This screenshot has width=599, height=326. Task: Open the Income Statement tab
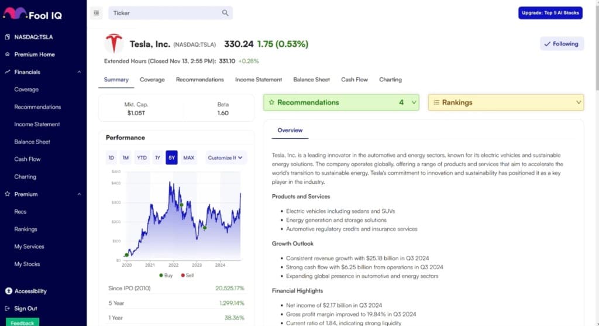point(259,80)
